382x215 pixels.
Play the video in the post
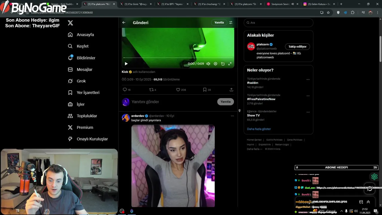coord(126,64)
